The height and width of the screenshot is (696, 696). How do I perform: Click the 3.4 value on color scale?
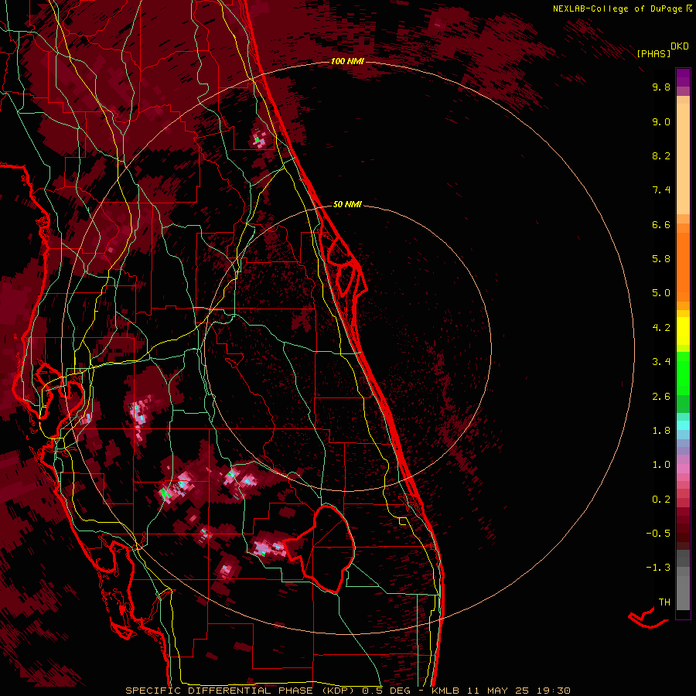[661, 362]
